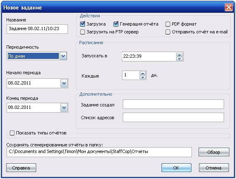Click the По дням combo box value
The image size is (236, 179).
pyautogui.click(x=33, y=56)
